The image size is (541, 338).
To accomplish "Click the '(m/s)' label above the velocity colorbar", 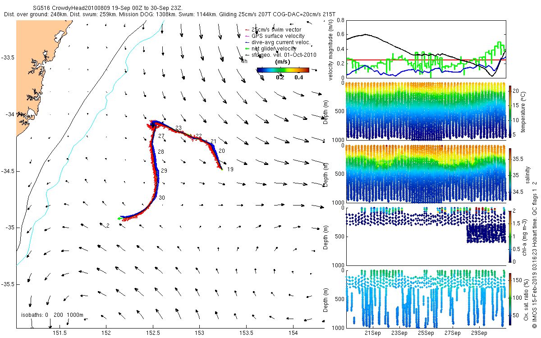I will (x=283, y=62).
